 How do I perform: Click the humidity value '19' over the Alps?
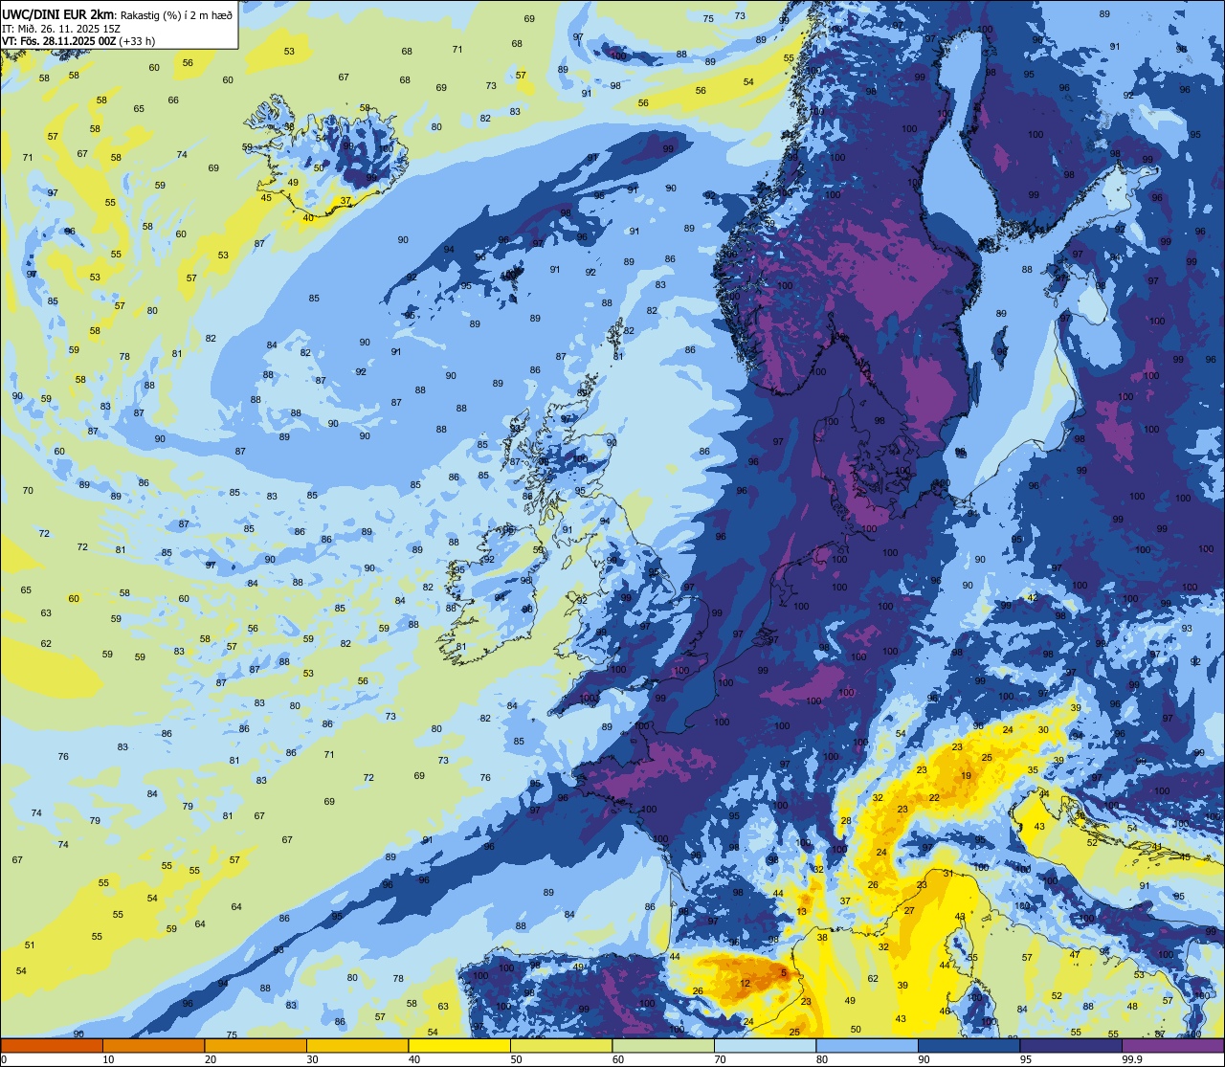(967, 776)
